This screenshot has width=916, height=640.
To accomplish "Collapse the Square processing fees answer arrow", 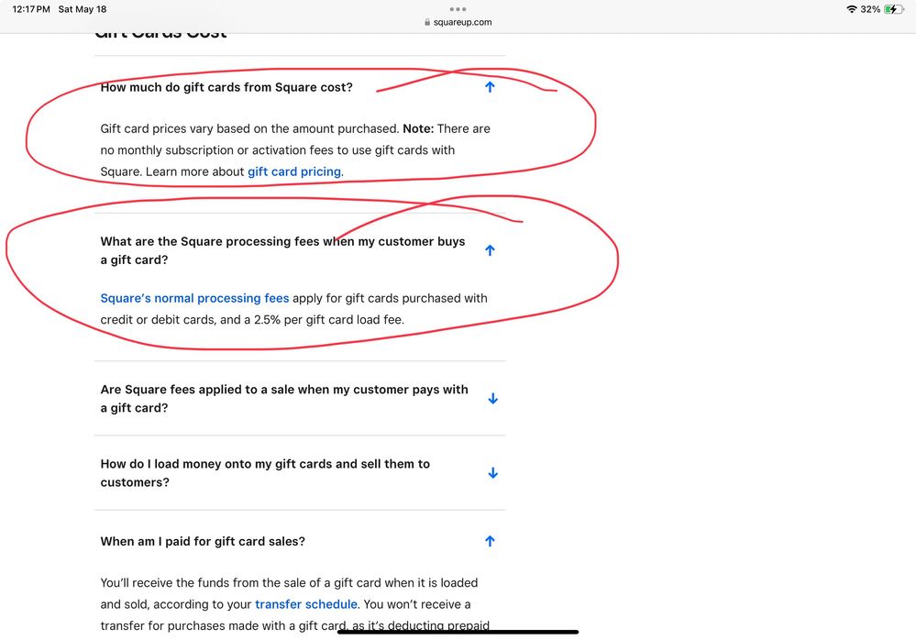I will tap(490, 250).
